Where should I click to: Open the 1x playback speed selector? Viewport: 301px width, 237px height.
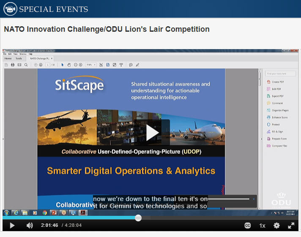pos(262,226)
